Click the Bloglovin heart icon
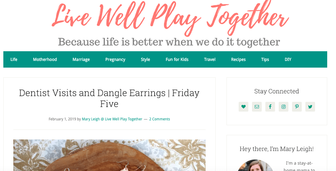This screenshot has height=171, width=336. click(x=244, y=107)
